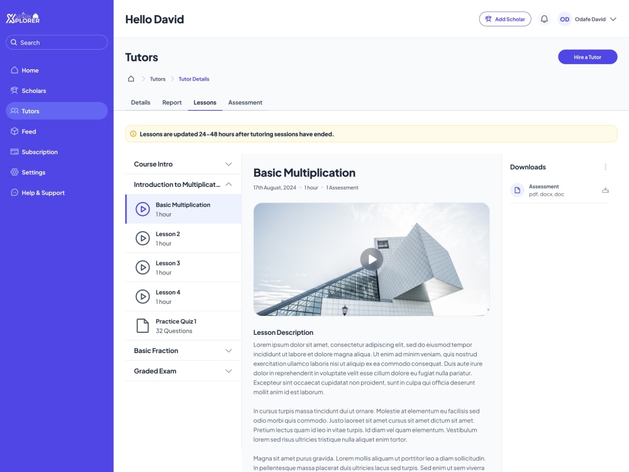The width and height of the screenshot is (629, 472).
Task: Click the Help & Support chat icon
Action: tap(14, 192)
